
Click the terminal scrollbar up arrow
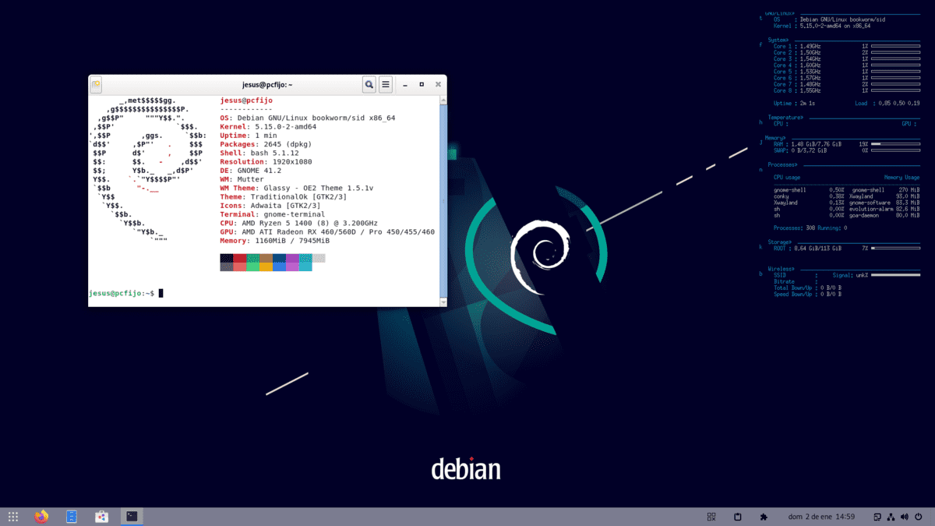click(x=443, y=101)
